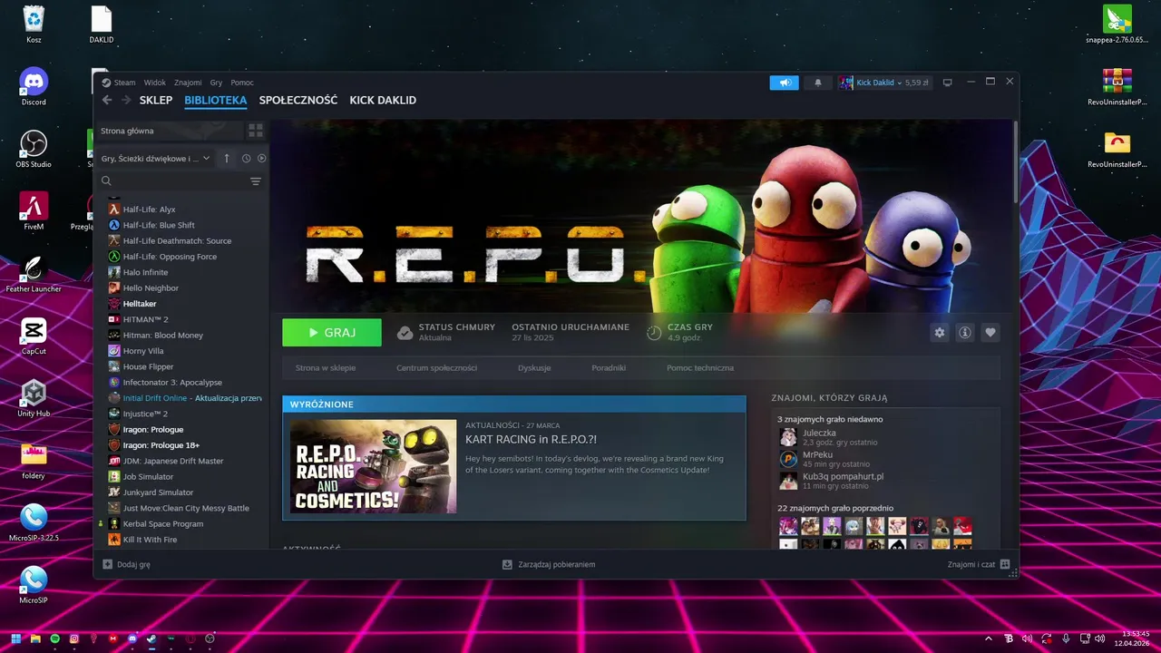The image size is (1161, 653).
Task: Toggle sort by recent activity clock icon
Action: [x=247, y=158]
